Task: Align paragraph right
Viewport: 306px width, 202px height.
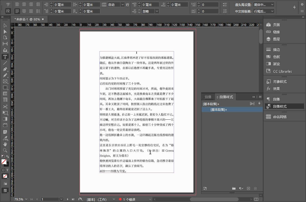Action: pos(31,5)
